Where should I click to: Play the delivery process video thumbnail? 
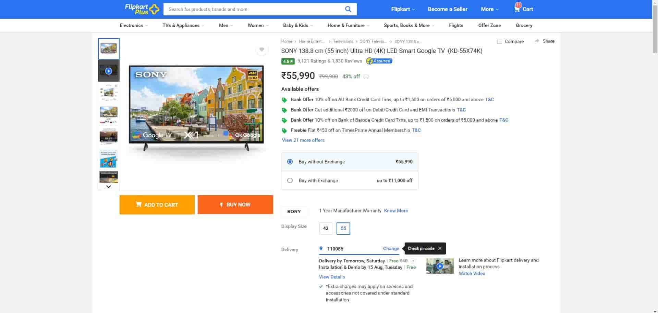tap(440, 266)
